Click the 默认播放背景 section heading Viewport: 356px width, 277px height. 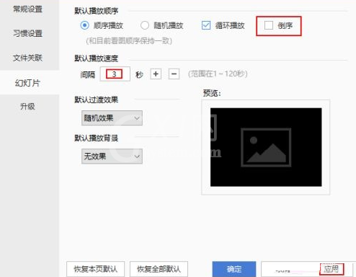click(97, 138)
